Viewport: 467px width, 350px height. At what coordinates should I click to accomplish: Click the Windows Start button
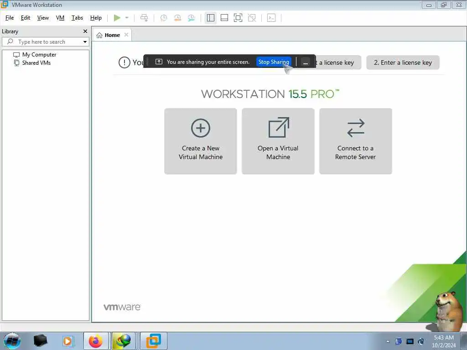[12, 341]
